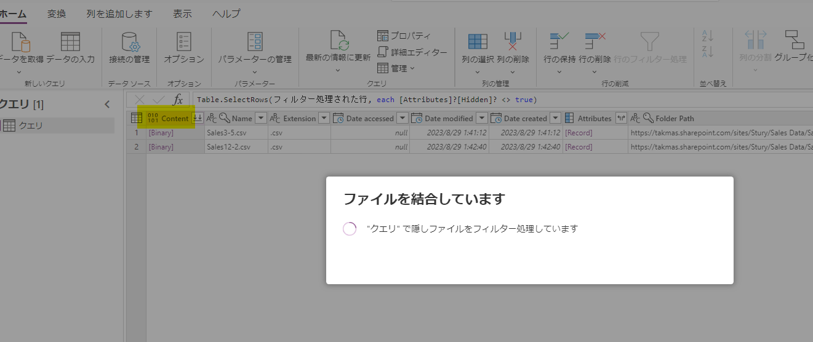The height and width of the screenshot is (342, 813).
Task: Switch to the ヘルプ tab
Action: click(226, 14)
